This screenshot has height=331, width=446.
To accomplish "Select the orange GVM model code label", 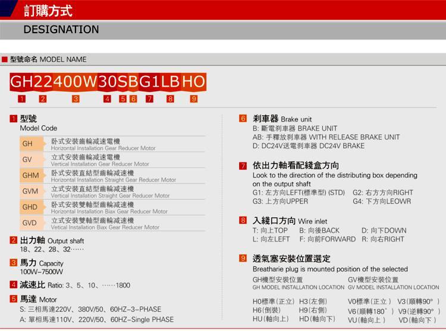I will pos(30,192).
